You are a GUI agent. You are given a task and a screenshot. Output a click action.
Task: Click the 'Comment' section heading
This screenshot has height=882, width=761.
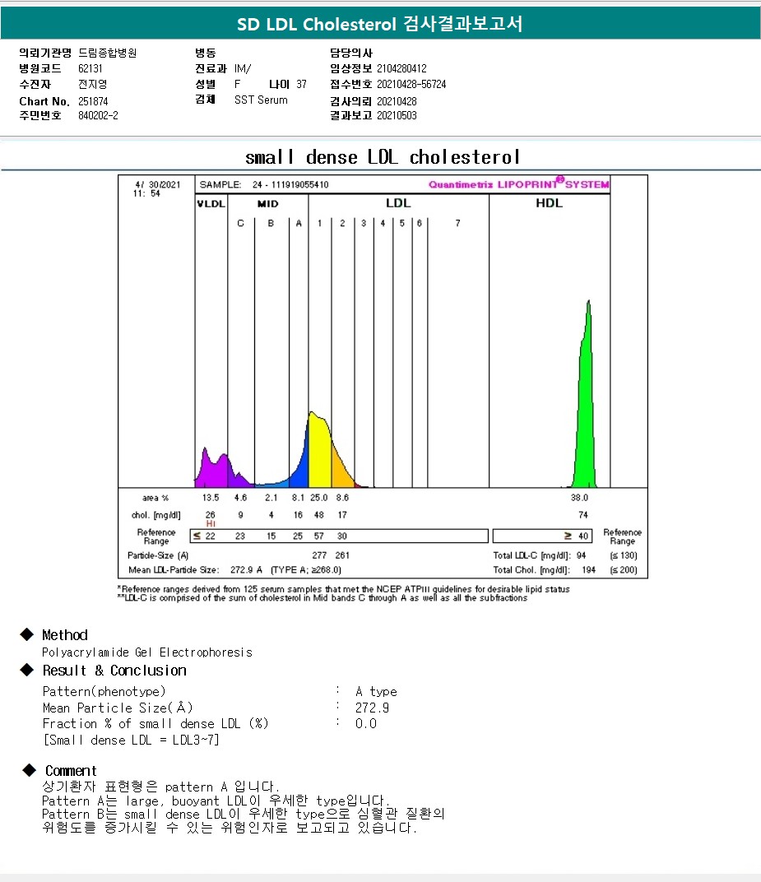coord(71,771)
